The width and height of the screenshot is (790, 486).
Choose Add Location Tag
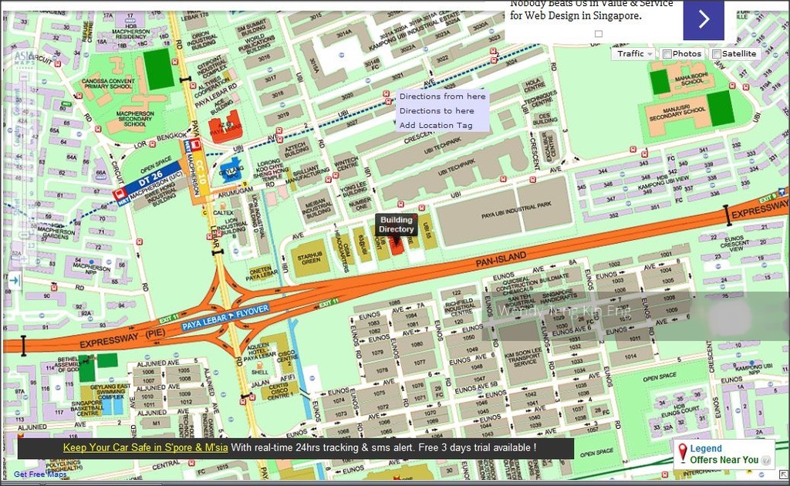click(x=436, y=126)
